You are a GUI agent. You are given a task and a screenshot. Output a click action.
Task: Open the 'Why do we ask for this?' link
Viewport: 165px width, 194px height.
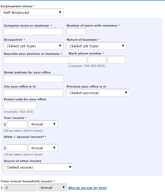tap(88, 188)
